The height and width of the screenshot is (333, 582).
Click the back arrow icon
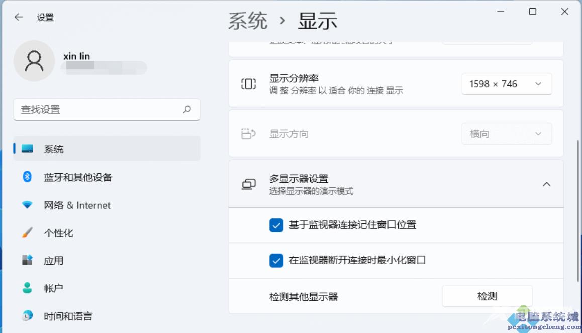[19, 17]
